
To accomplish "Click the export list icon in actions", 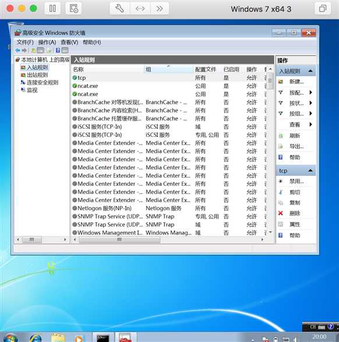I will pos(281,146).
